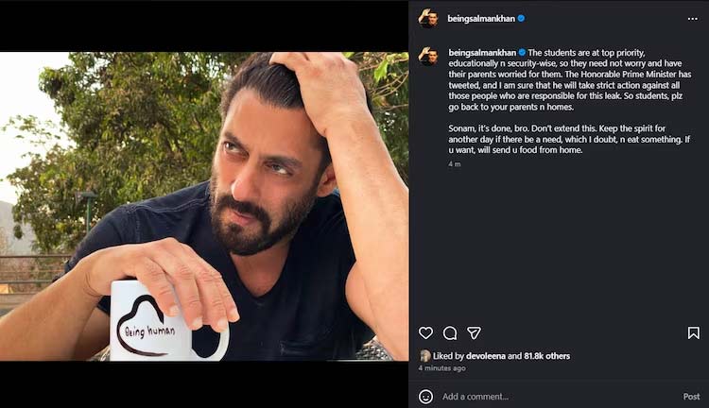Screen dimensions: 709x408
Task: Open devoleena's profile from liked by
Action: [485, 356]
